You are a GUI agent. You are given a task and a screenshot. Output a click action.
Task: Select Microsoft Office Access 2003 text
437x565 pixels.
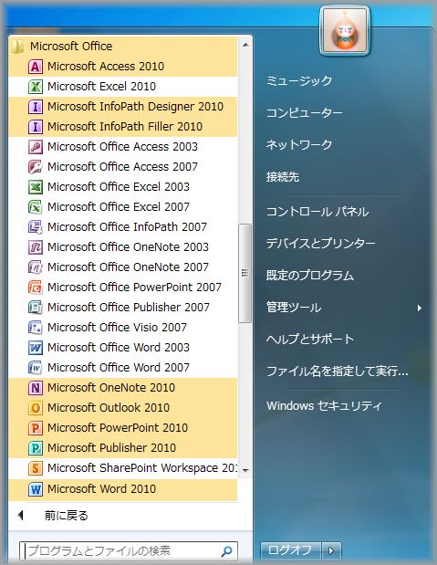pyautogui.click(x=123, y=147)
